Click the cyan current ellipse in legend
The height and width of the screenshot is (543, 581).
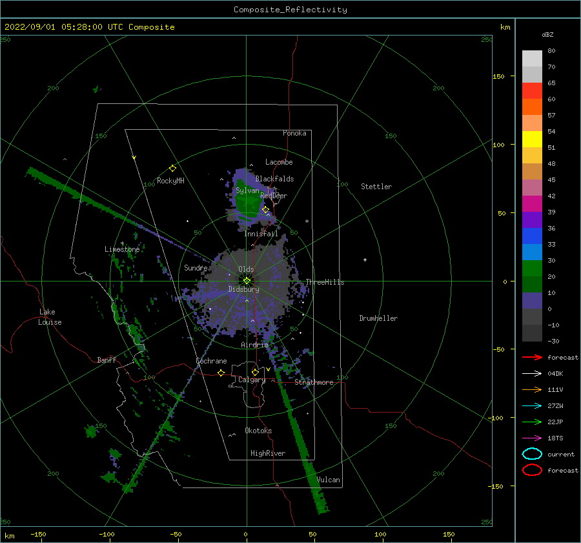click(x=532, y=454)
